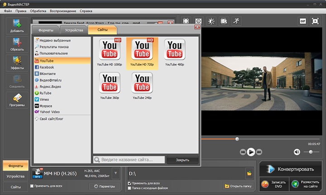Viewport: 326px width, 195px height.
Task: Click the Записать DVD button
Action: pos(274,184)
